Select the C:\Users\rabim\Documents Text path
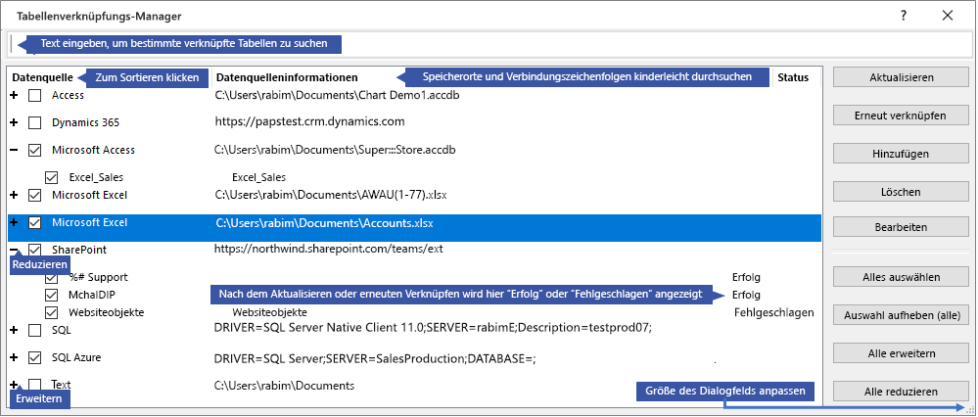 click(x=285, y=386)
